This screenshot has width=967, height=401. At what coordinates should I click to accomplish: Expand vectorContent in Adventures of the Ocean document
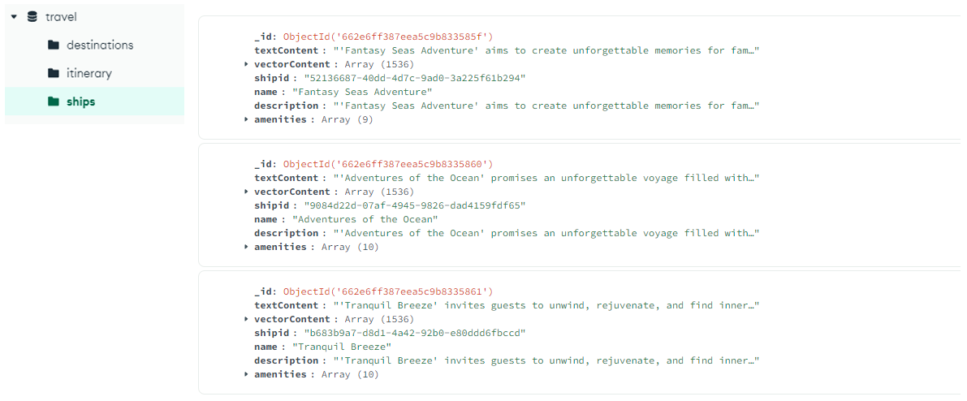pyautogui.click(x=247, y=192)
